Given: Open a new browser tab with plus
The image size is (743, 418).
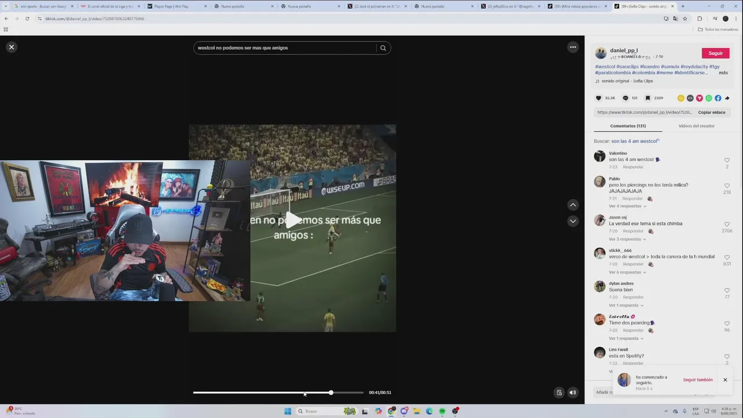Looking at the screenshot, I should pyautogui.click(x=683, y=6).
